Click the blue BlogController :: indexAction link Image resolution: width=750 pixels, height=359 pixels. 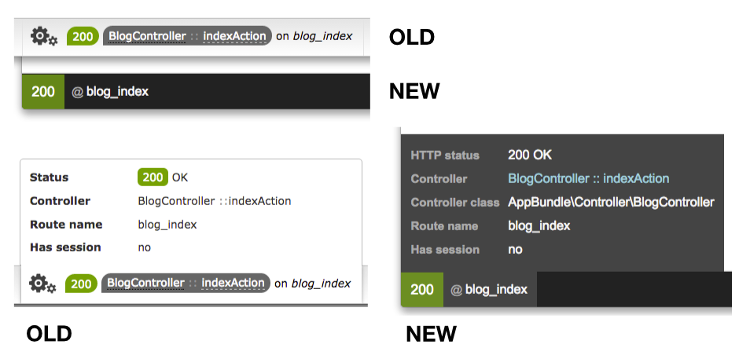coord(588,178)
